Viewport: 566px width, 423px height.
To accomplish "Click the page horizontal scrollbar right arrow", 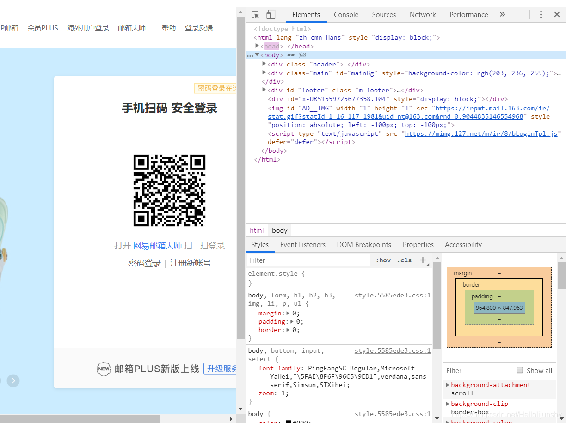I will [x=231, y=419].
